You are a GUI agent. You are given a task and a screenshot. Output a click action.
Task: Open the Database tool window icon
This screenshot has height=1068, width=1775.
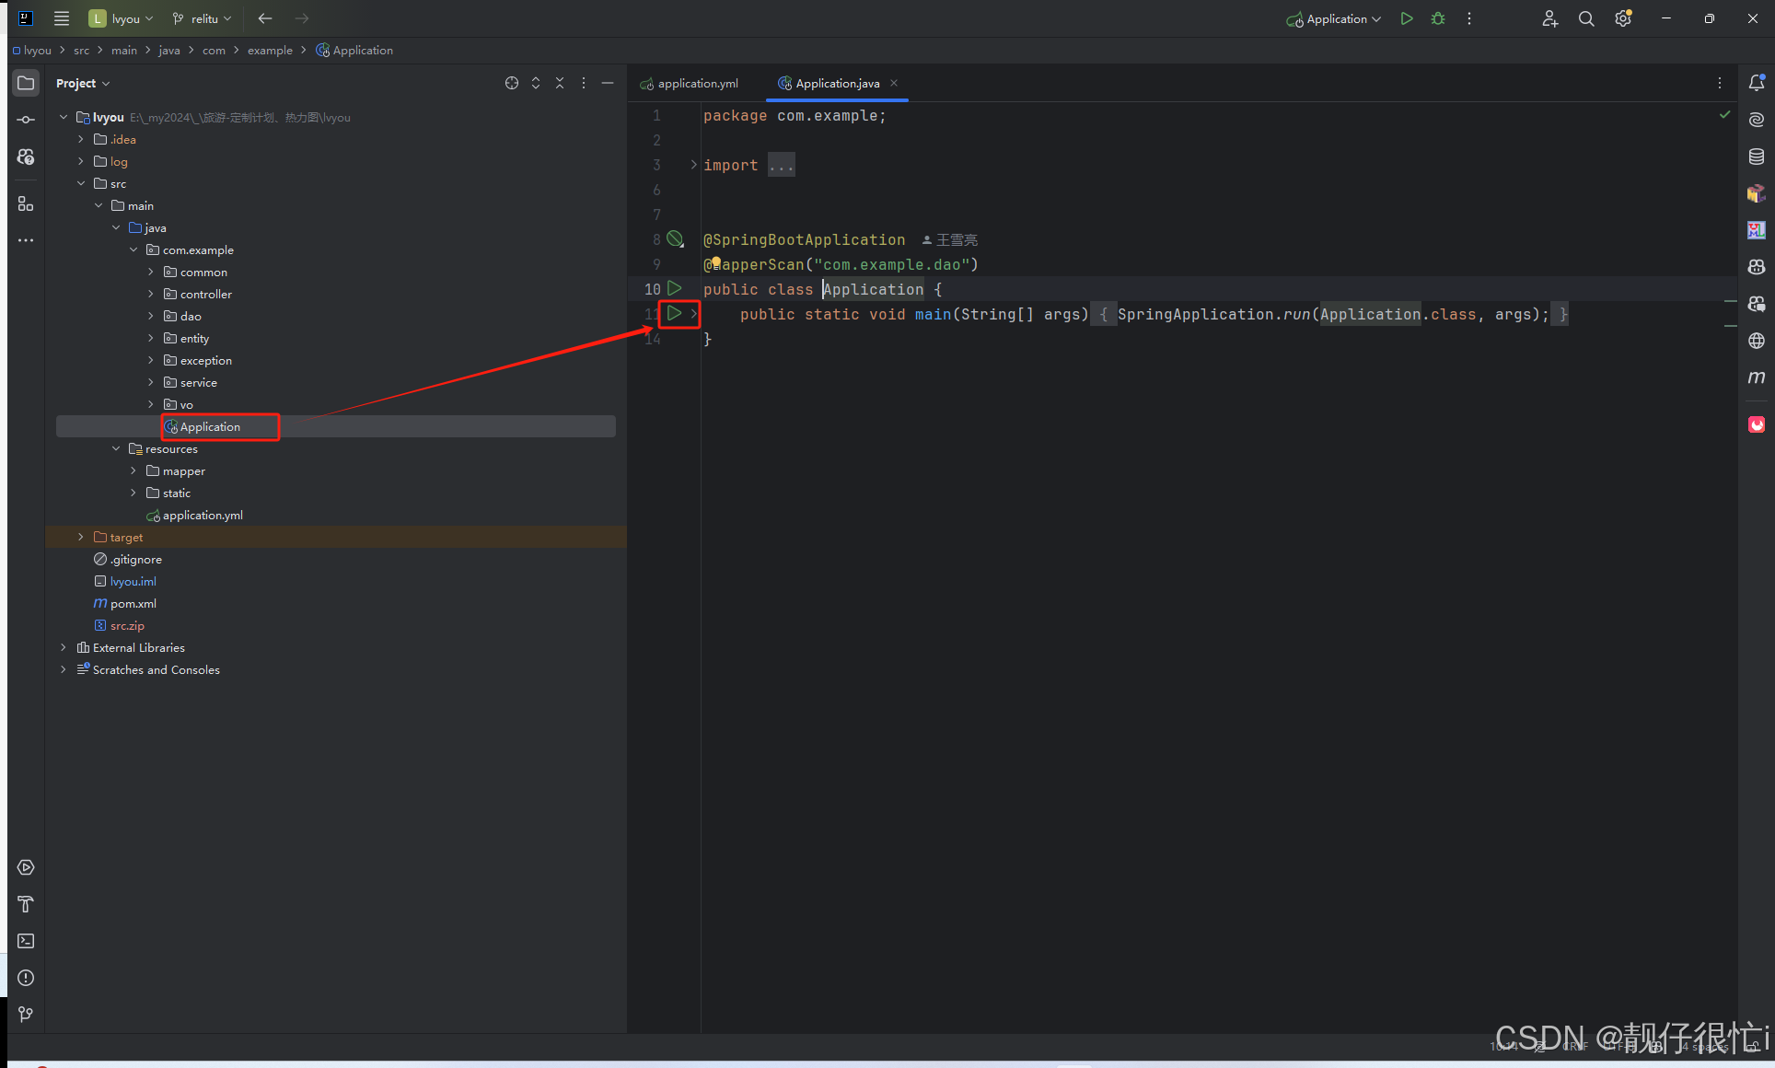[1757, 157]
